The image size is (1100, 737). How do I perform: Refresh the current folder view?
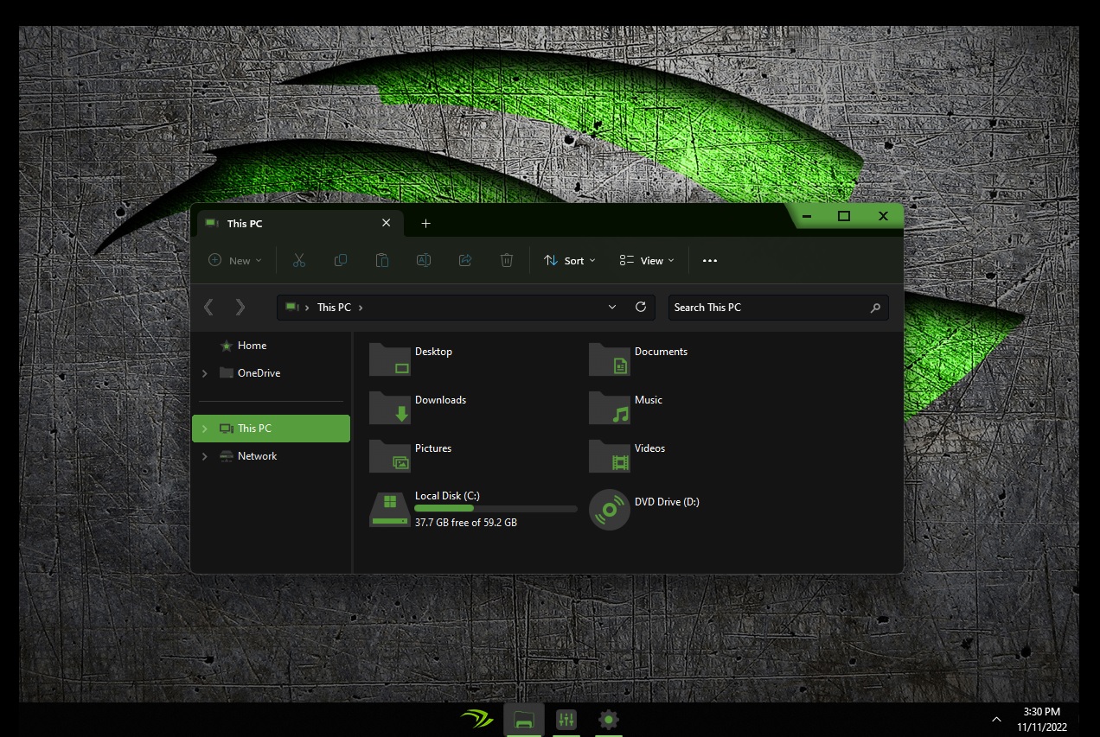coord(641,307)
